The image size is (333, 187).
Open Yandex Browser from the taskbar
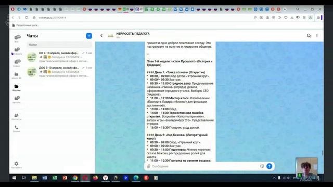[106, 178]
